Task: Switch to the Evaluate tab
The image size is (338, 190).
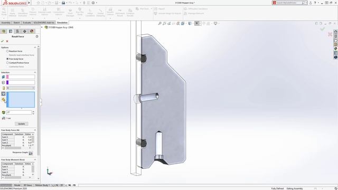Action: coord(27,23)
